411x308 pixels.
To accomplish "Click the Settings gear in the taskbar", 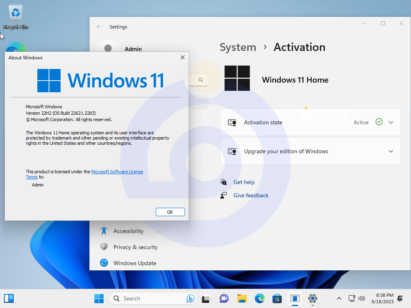I will tap(312, 298).
